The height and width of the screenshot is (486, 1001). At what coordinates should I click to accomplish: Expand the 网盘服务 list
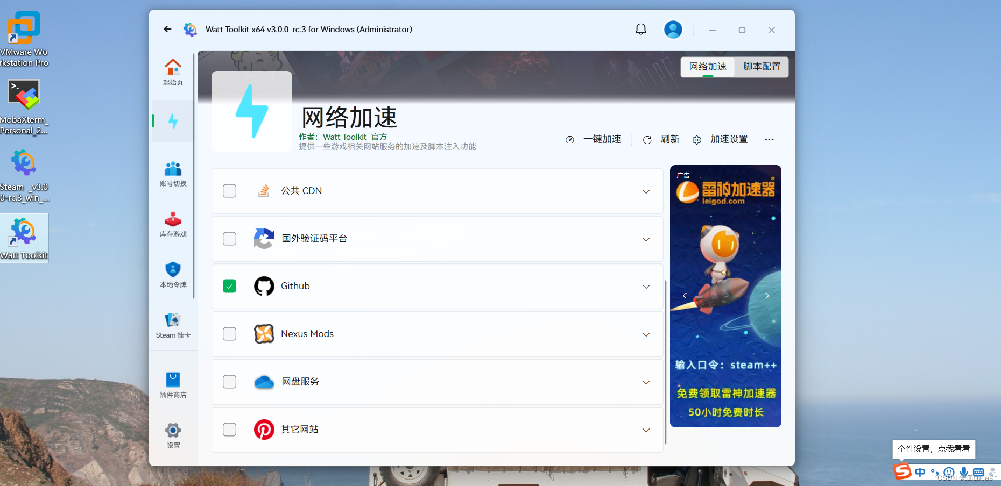(x=646, y=382)
